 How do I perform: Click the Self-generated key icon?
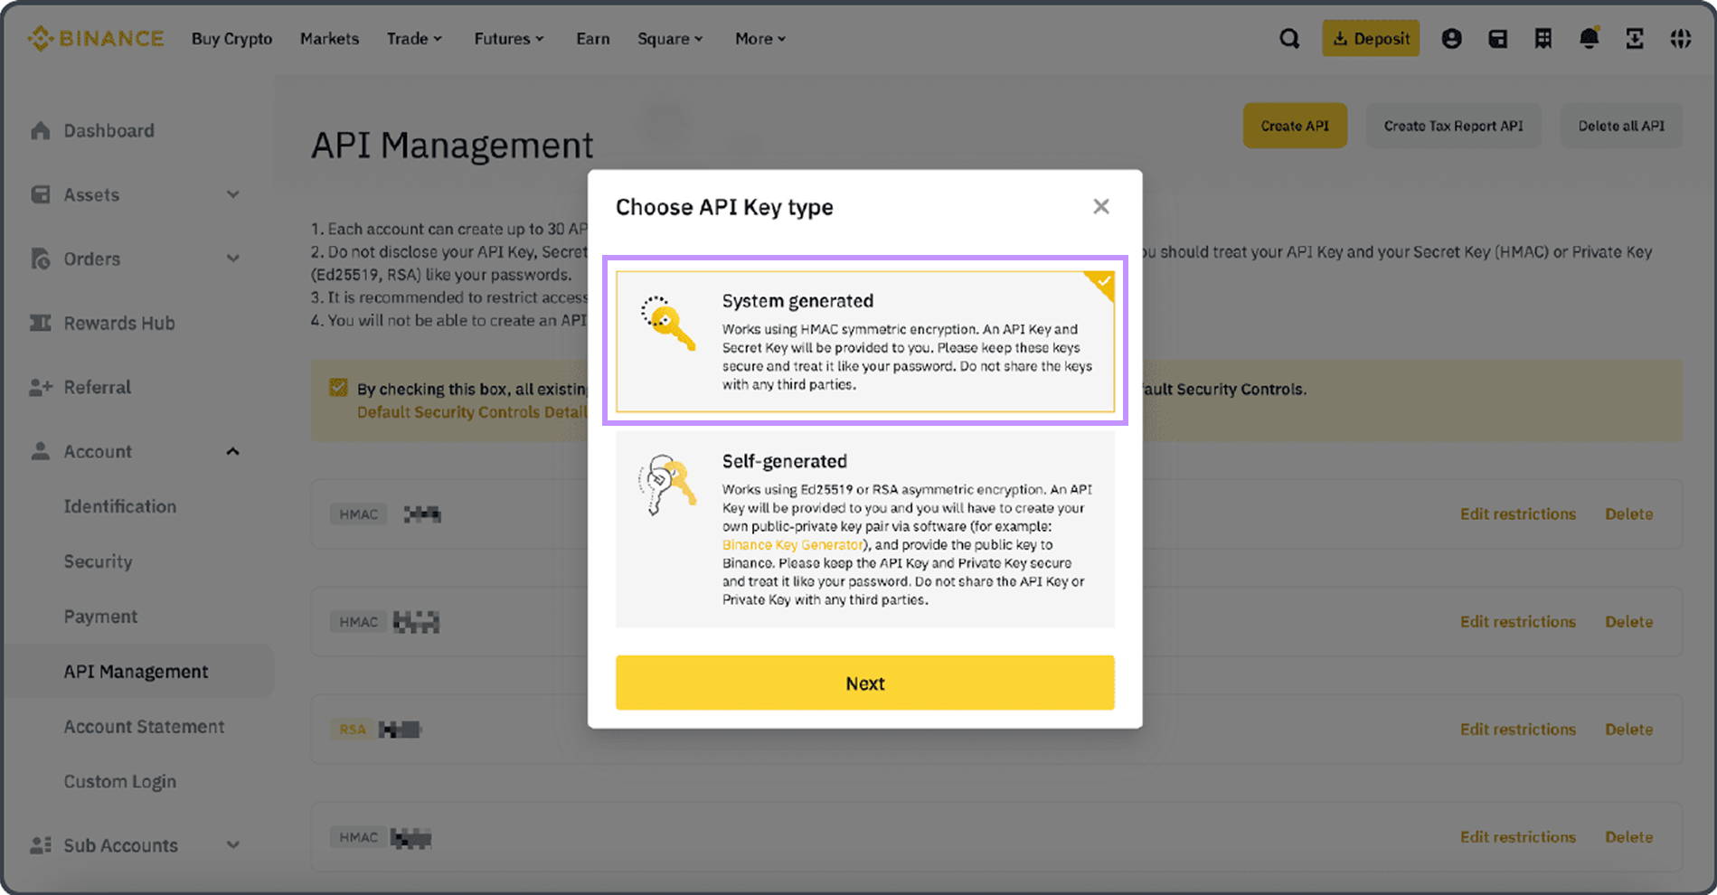pyautogui.click(x=667, y=484)
